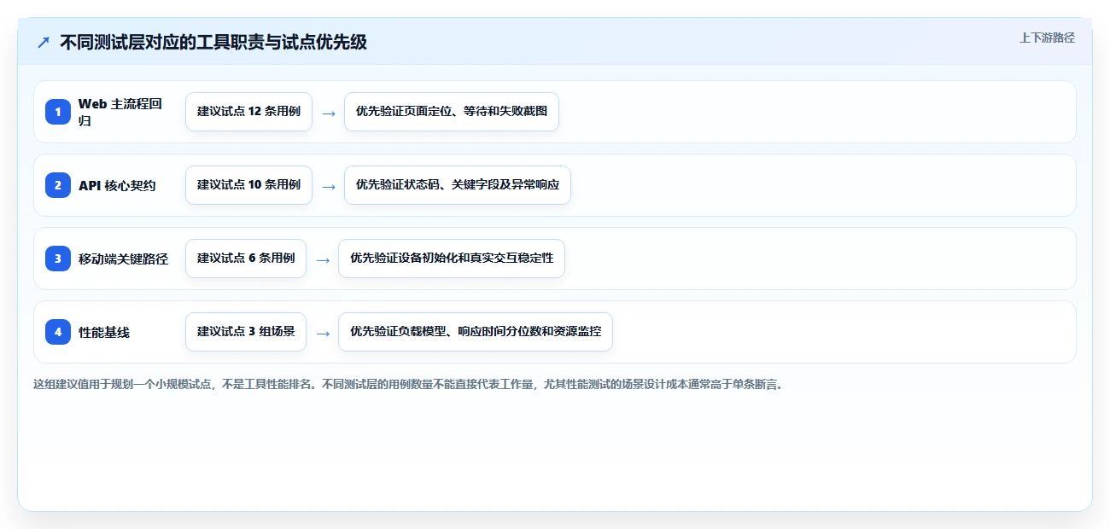1110x529 pixels.
Task: Select step badge 3 for 移动端关键路径
Action: coord(58,259)
